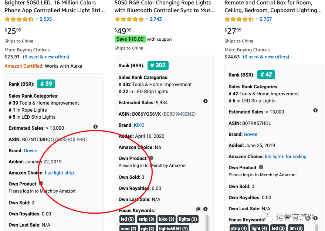Screen dimensions: 325x231
Task: Click info icon in the #42 rank card
Action: (315, 110)
